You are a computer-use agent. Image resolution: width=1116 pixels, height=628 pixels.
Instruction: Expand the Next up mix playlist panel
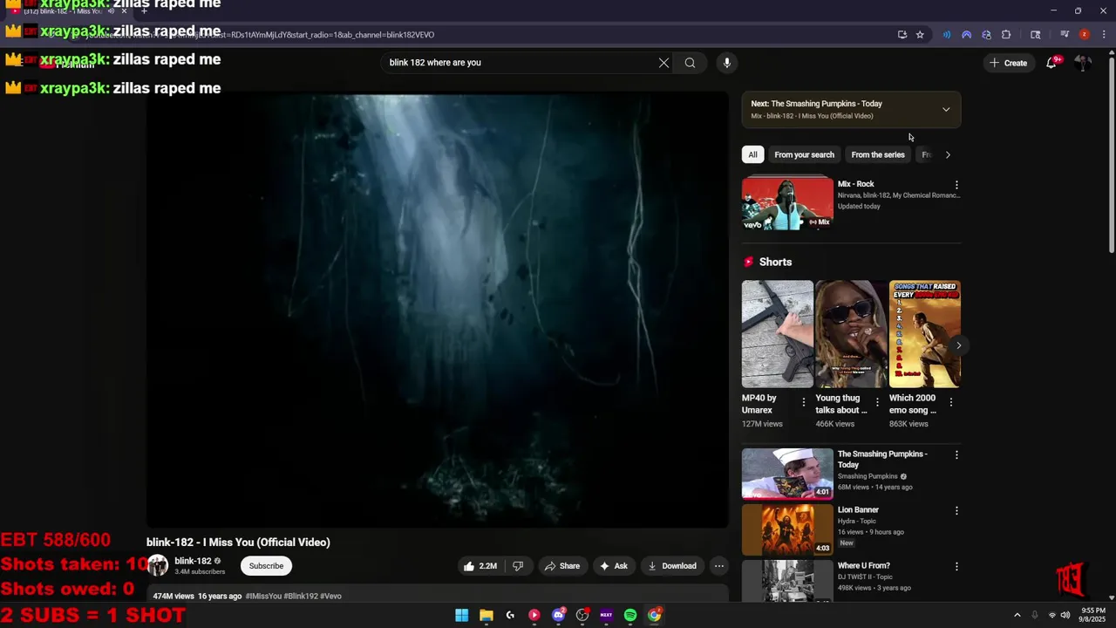(946, 109)
